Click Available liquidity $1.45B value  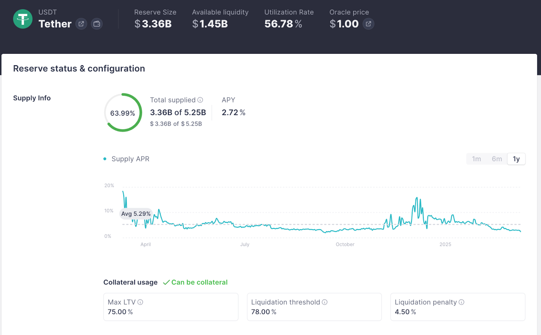coord(210,24)
